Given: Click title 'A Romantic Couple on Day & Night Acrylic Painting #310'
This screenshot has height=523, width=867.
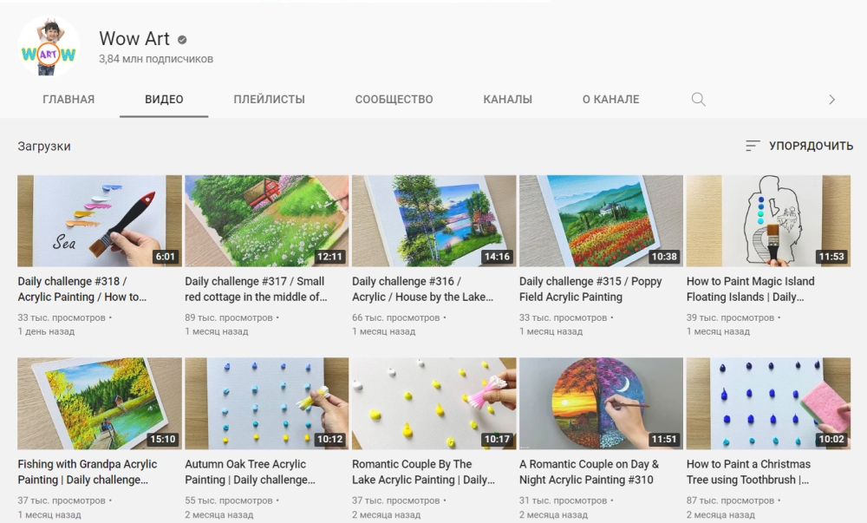Looking at the screenshot, I should pyautogui.click(x=589, y=472).
